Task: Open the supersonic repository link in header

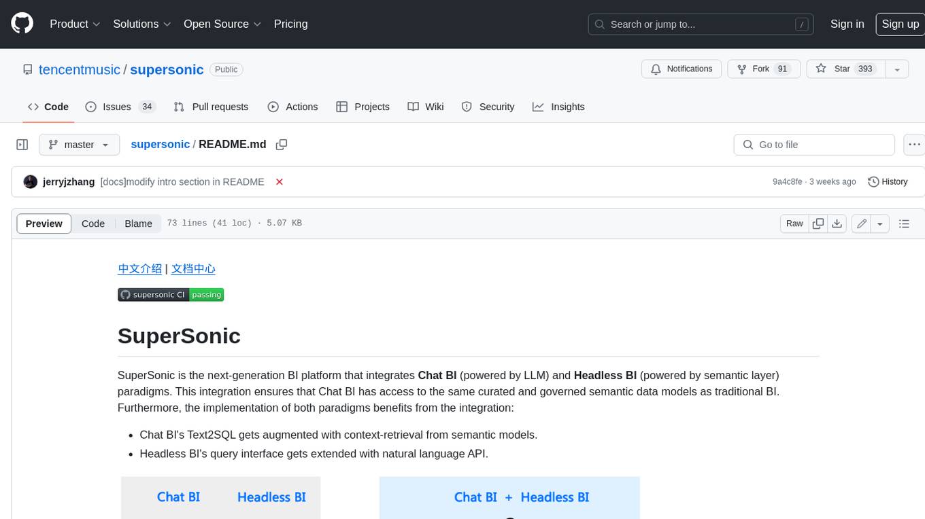Action: (167, 69)
